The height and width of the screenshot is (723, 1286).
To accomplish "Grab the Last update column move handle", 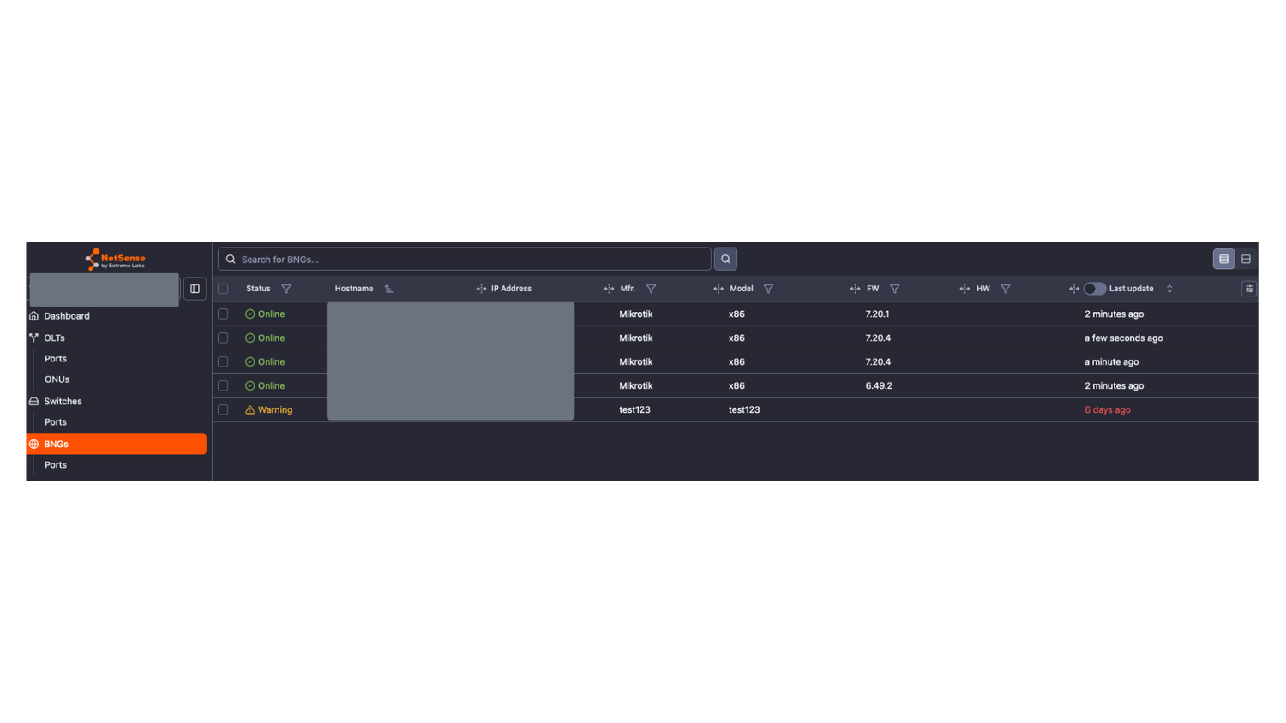I will click(1073, 289).
